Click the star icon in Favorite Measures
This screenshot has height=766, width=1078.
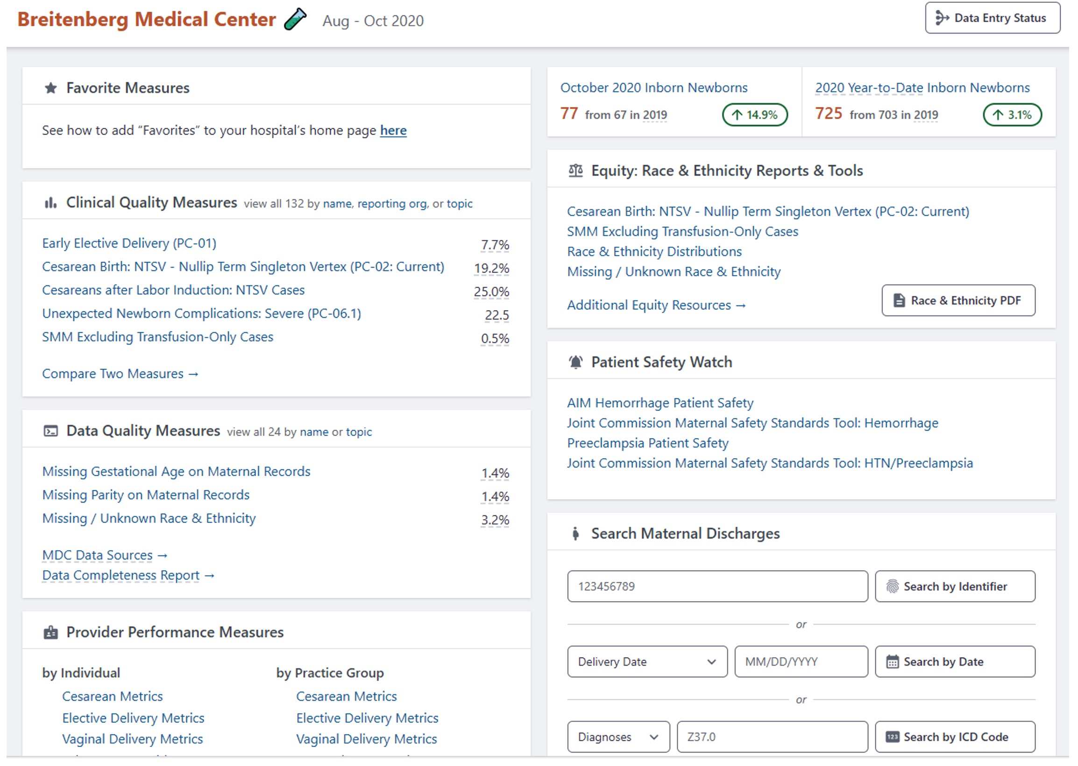tap(51, 88)
